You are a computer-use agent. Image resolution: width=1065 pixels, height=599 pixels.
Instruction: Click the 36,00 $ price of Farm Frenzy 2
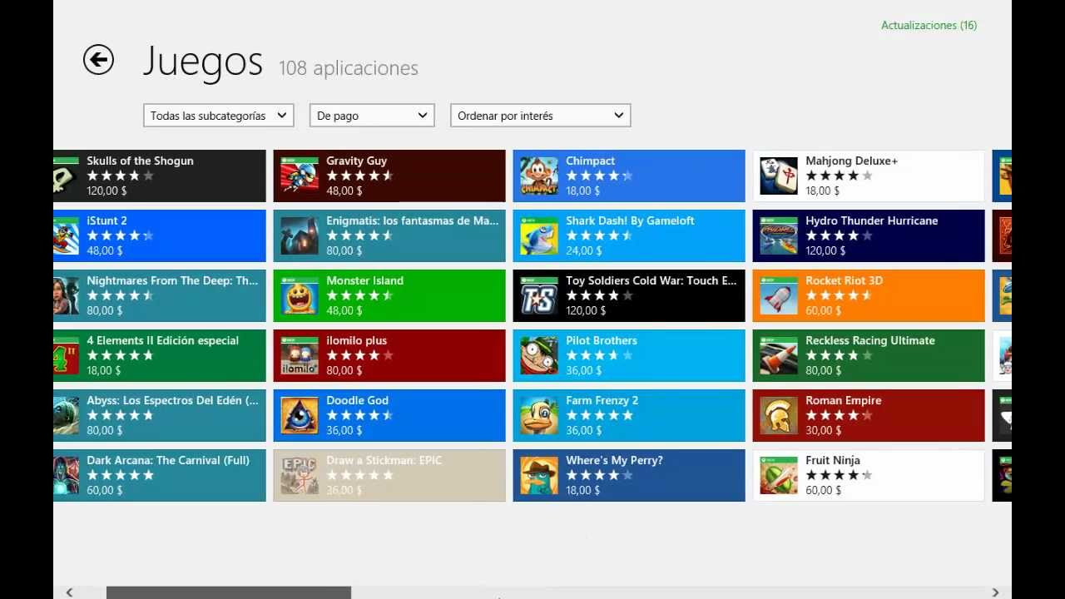pos(583,430)
